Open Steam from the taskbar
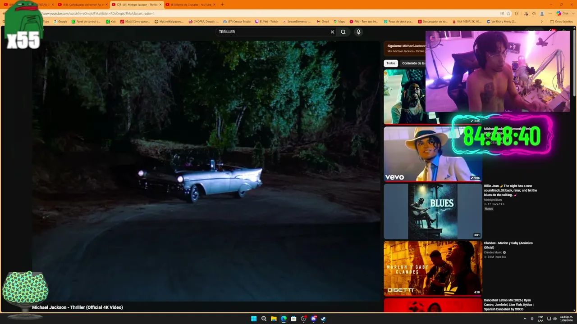577x324 pixels. 323,319
